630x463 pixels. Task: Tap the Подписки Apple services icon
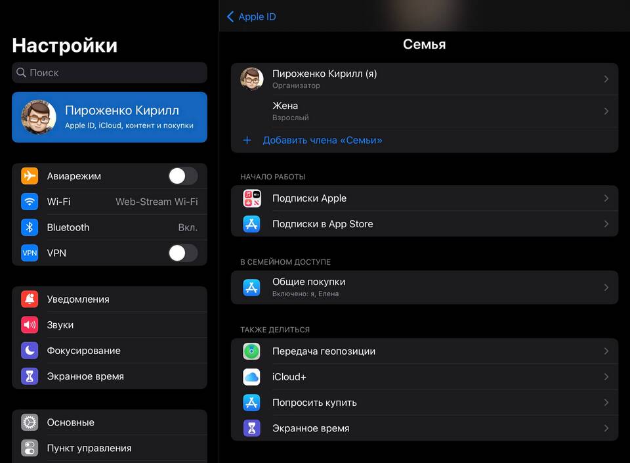click(x=252, y=198)
